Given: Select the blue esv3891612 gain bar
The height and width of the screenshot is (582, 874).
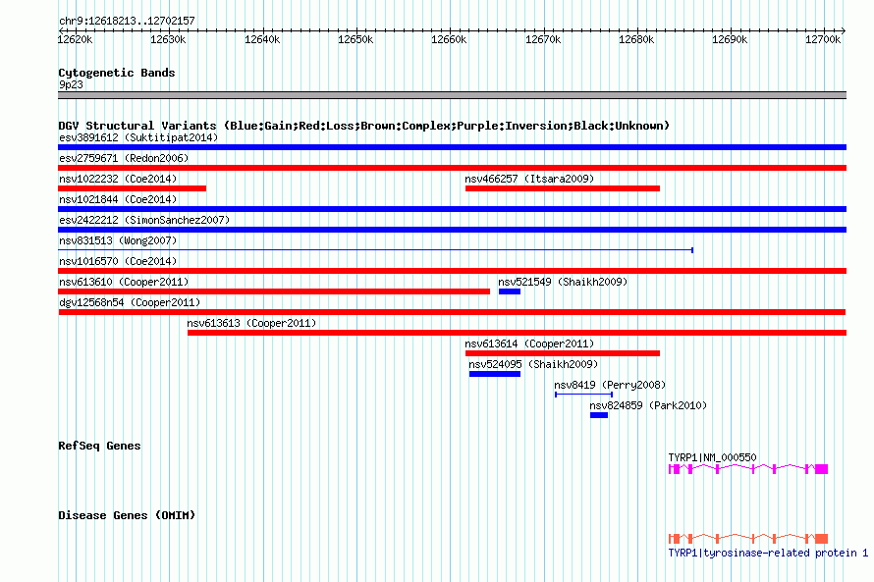Looking at the screenshot, I should [452, 147].
